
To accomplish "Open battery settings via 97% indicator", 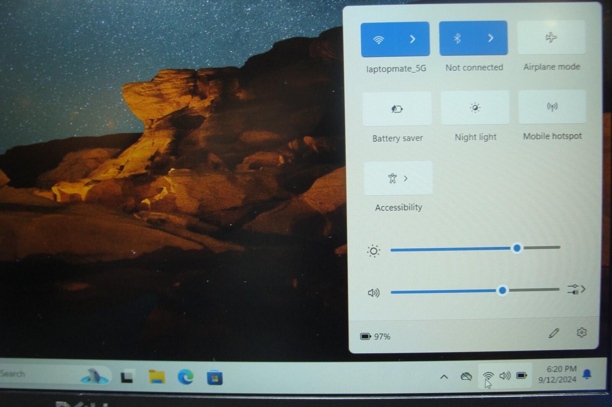I will [x=375, y=336].
